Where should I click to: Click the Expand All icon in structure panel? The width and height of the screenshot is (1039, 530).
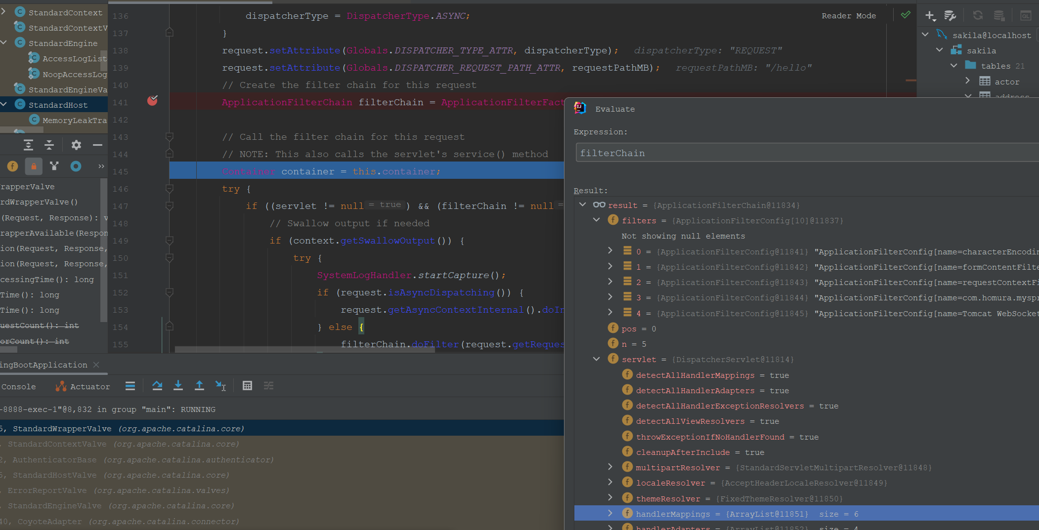tap(28, 145)
